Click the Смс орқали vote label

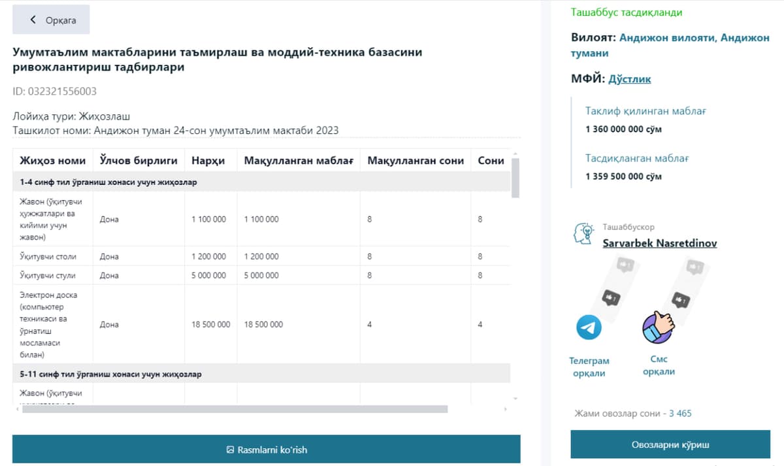[659, 365]
